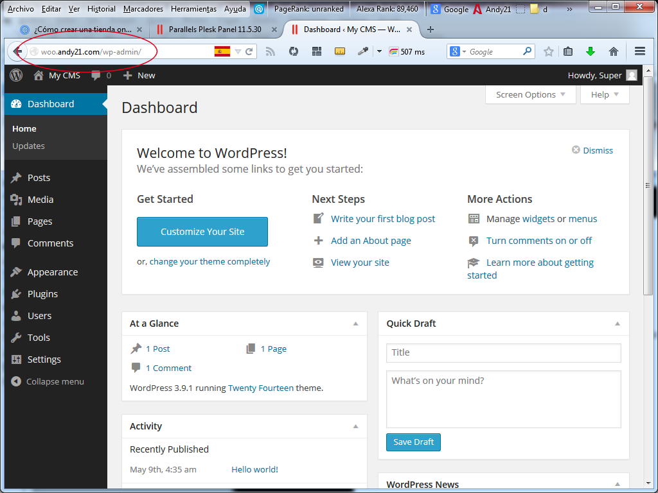Click the plus New content icon
658x493 pixels.
128,76
